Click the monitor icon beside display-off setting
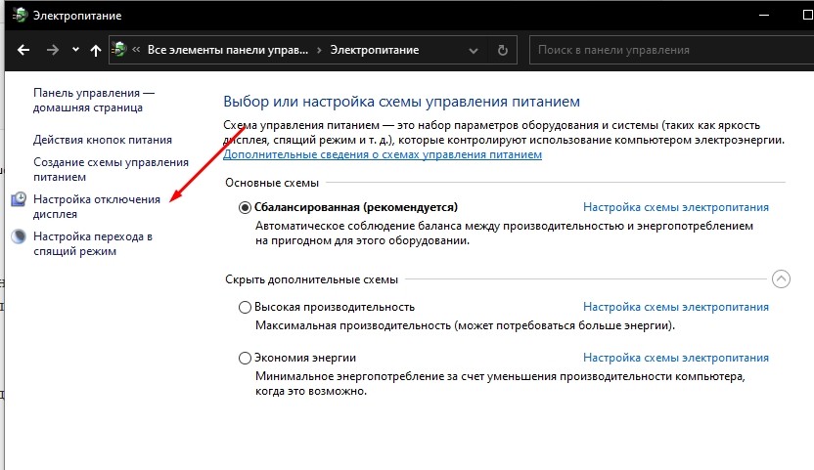The image size is (814, 470). point(19,199)
